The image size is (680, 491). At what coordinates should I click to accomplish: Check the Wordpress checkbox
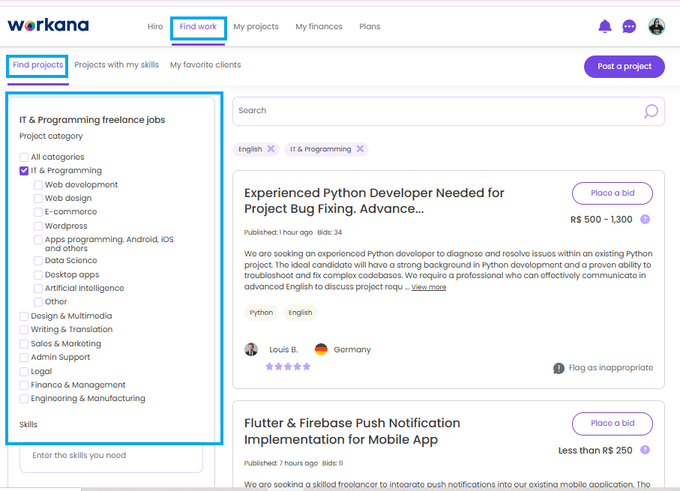38,226
